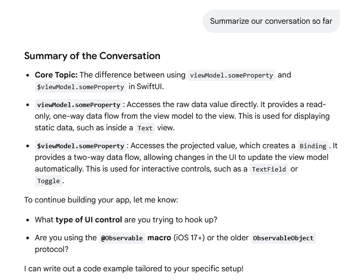Image resolution: width=362 pixels, height=280 pixels.
Task: Click viewModel.someProperty code chip in Core Topic line
Action: coord(231,75)
